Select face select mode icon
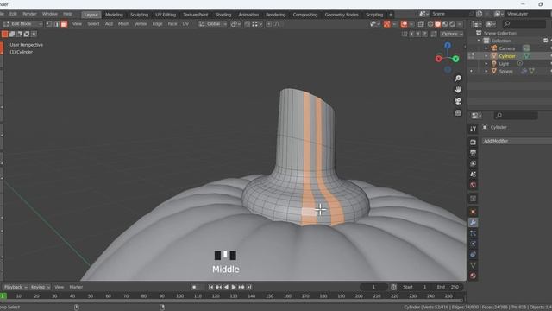 (64, 24)
